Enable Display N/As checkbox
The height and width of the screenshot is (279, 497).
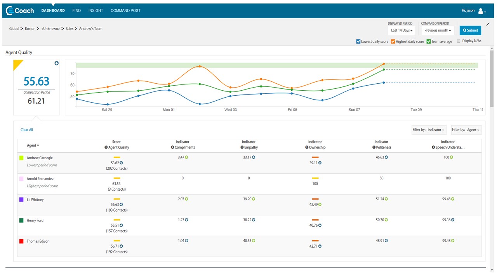pos(459,41)
